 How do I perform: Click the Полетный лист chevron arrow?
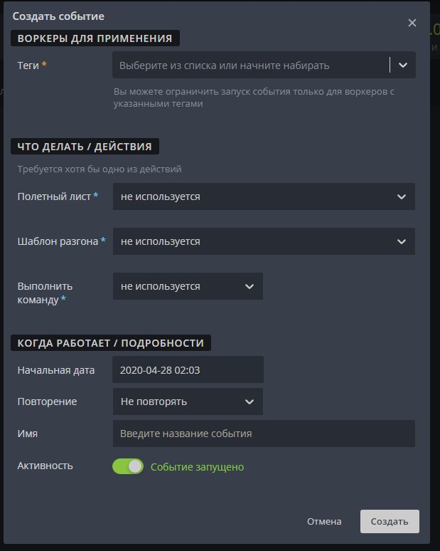click(402, 196)
